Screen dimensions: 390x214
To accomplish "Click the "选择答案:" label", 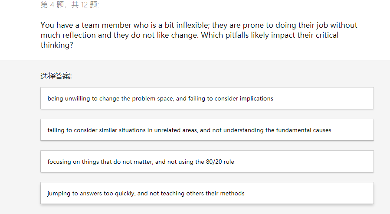I will (x=56, y=76).
